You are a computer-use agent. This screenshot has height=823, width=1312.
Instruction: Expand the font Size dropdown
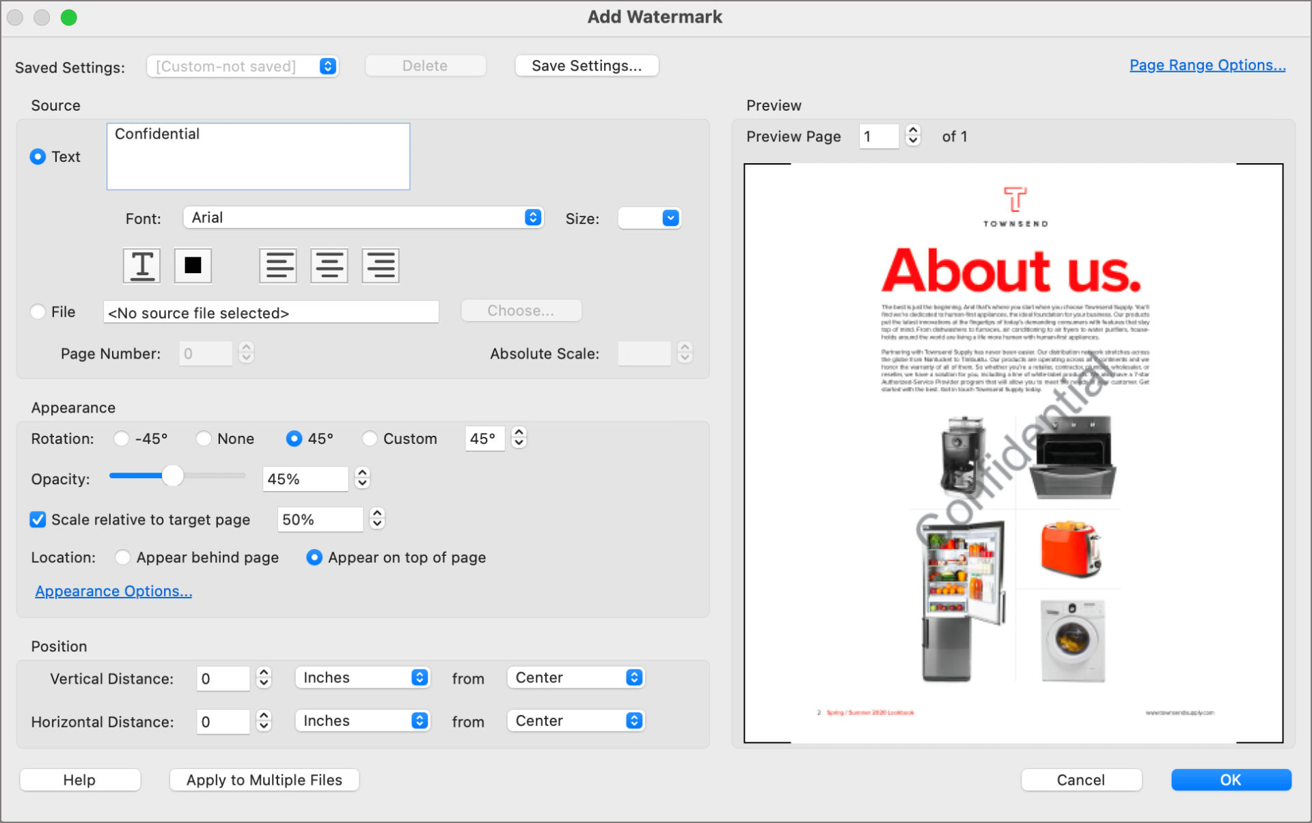click(648, 218)
